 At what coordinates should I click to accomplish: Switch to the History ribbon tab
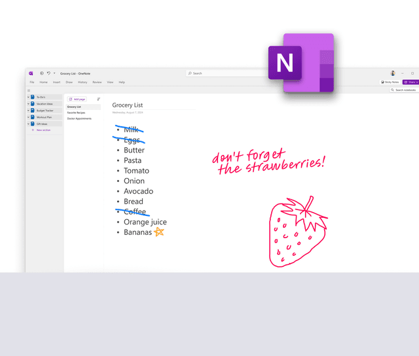[x=82, y=82]
